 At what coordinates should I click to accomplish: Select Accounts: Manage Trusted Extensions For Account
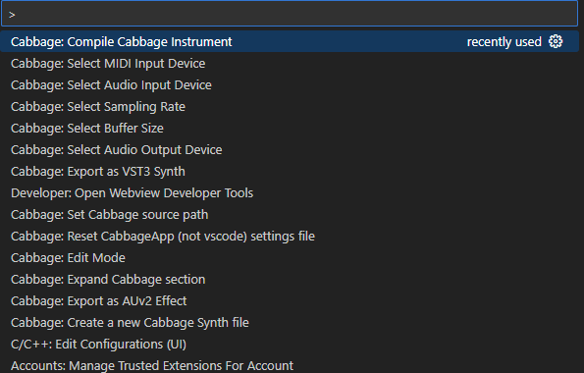click(290, 365)
